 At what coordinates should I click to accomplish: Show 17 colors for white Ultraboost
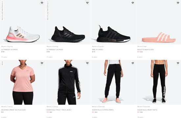coord(4,57)
